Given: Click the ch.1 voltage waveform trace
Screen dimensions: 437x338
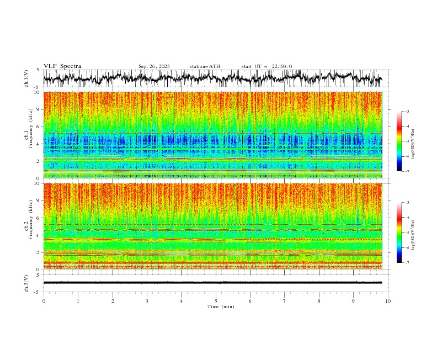Looking at the screenshot, I should (212, 78).
